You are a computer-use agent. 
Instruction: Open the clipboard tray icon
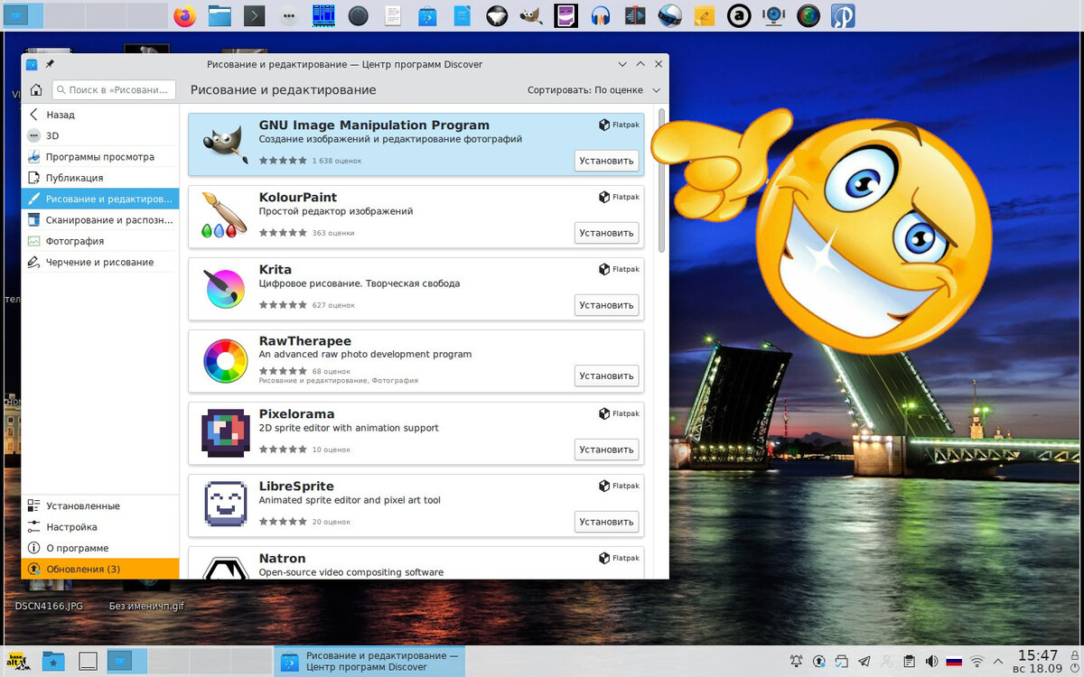click(910, 662)
